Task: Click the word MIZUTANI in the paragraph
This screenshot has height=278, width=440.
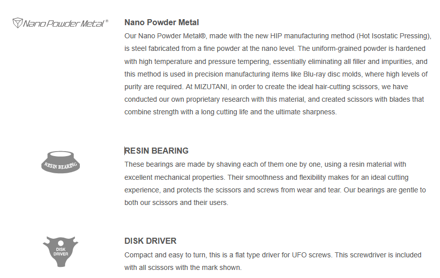Action: coord(211,87)
